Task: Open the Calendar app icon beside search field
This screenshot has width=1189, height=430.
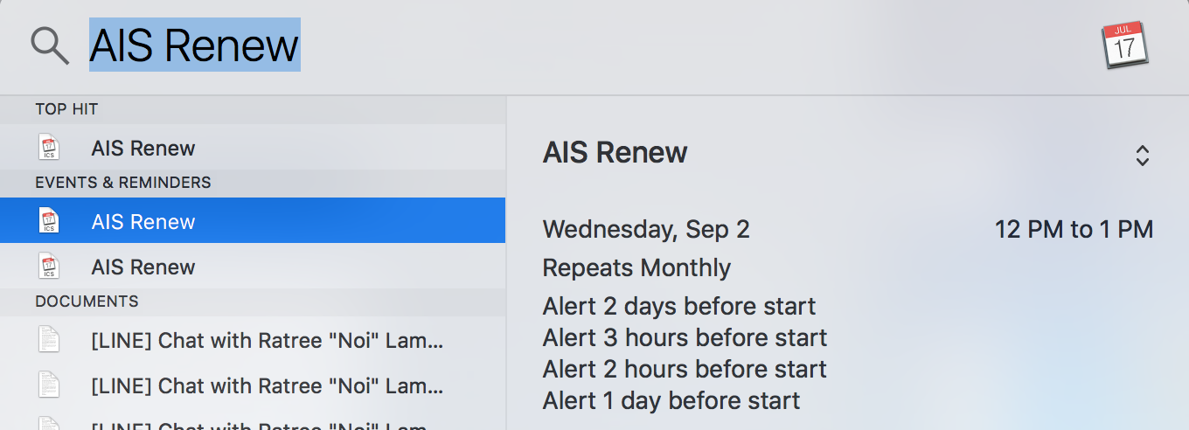Action: pos(1124,45)
